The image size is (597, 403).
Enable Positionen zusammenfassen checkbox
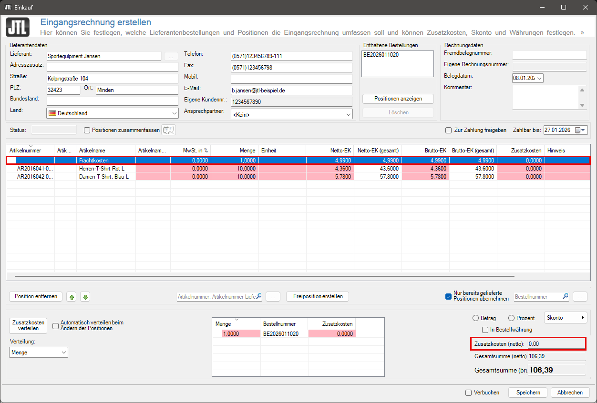click(x=87, y=130)
